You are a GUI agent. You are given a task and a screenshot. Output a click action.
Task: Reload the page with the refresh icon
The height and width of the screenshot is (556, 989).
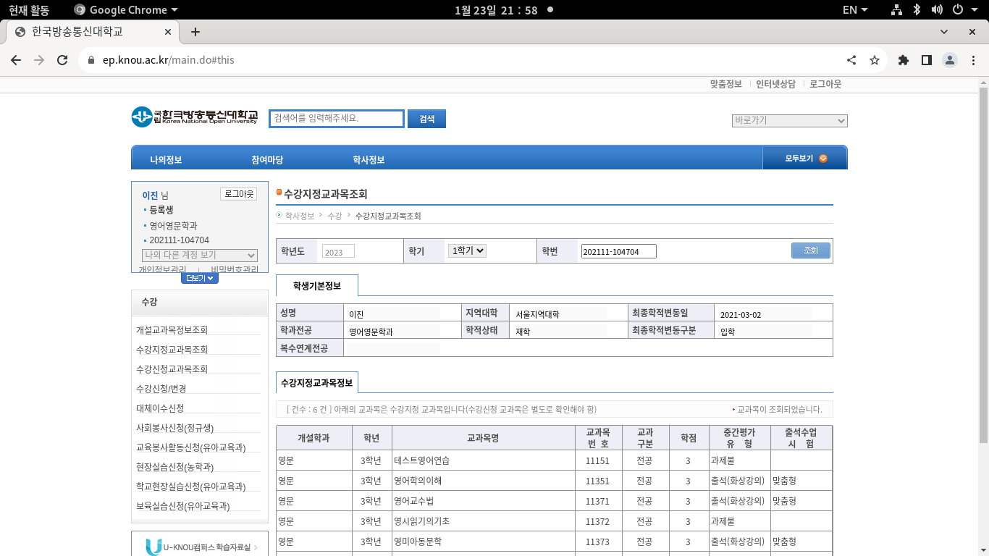[x=62, y=60]
